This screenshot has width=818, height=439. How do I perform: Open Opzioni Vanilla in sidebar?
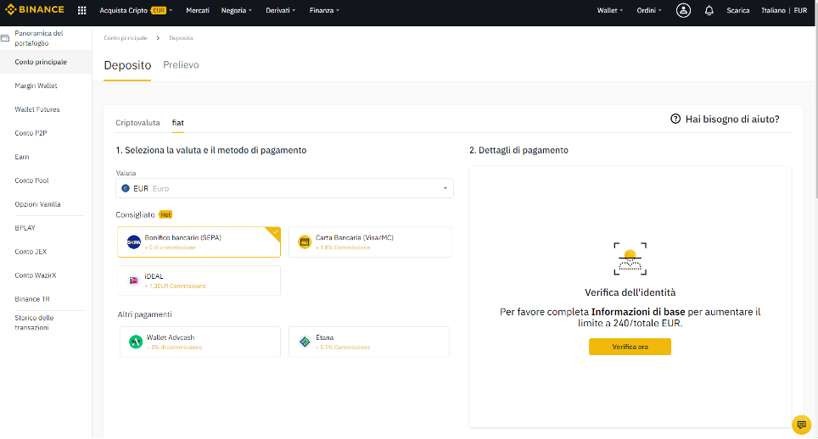37,204
